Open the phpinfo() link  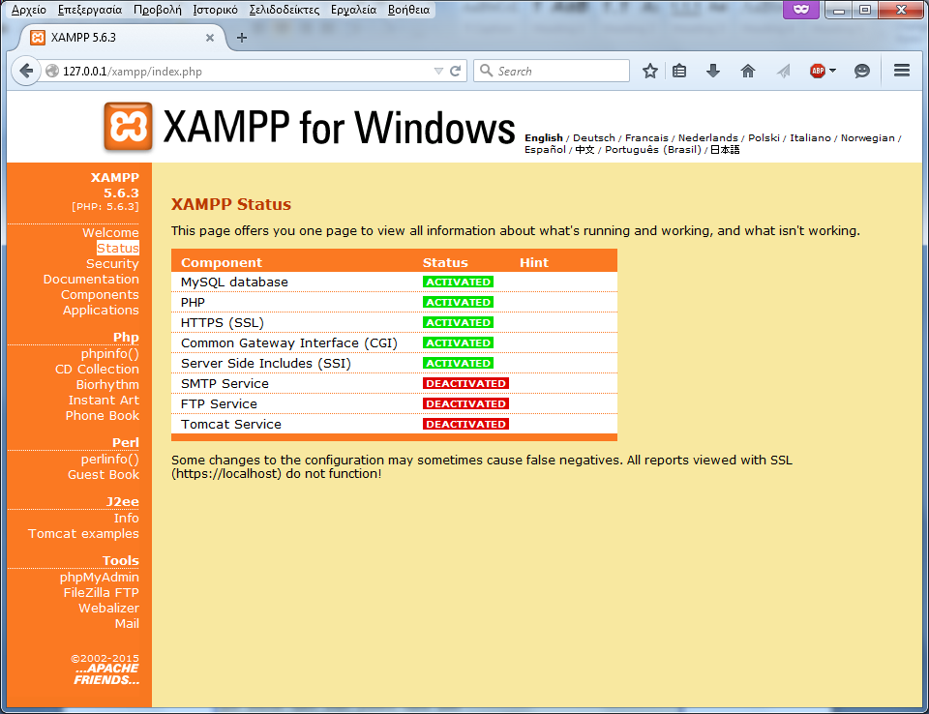click(x=110, y=354)
